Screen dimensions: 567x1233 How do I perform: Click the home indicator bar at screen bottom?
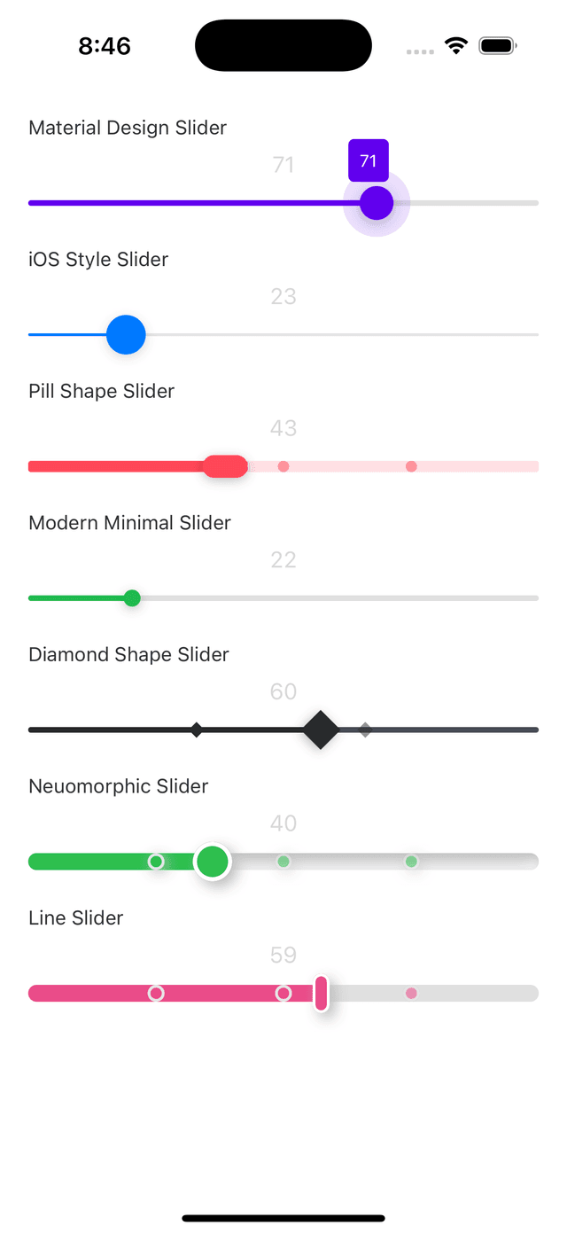point(283,1218)
